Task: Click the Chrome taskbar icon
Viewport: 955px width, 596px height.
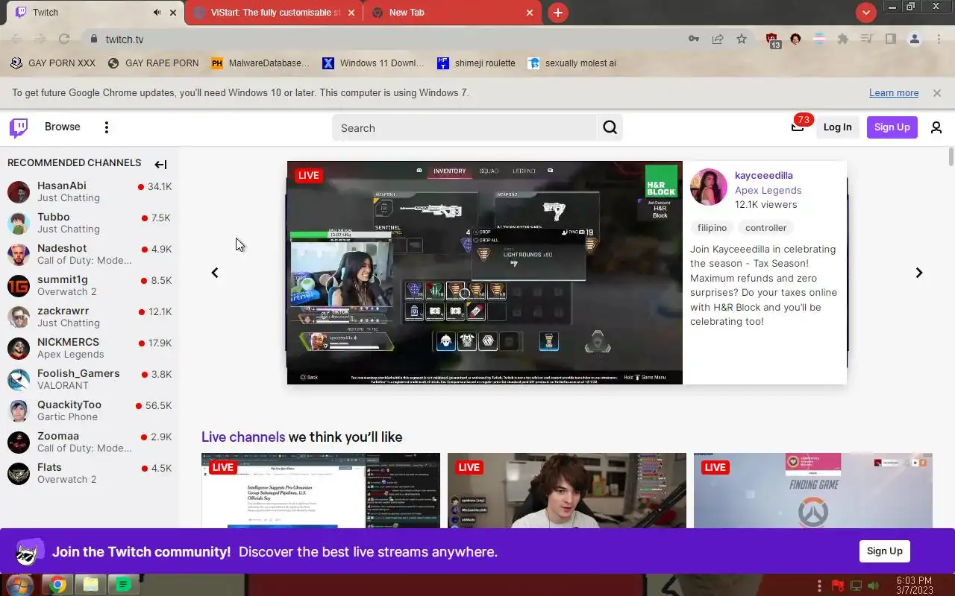Action: [x=58, y=585]
